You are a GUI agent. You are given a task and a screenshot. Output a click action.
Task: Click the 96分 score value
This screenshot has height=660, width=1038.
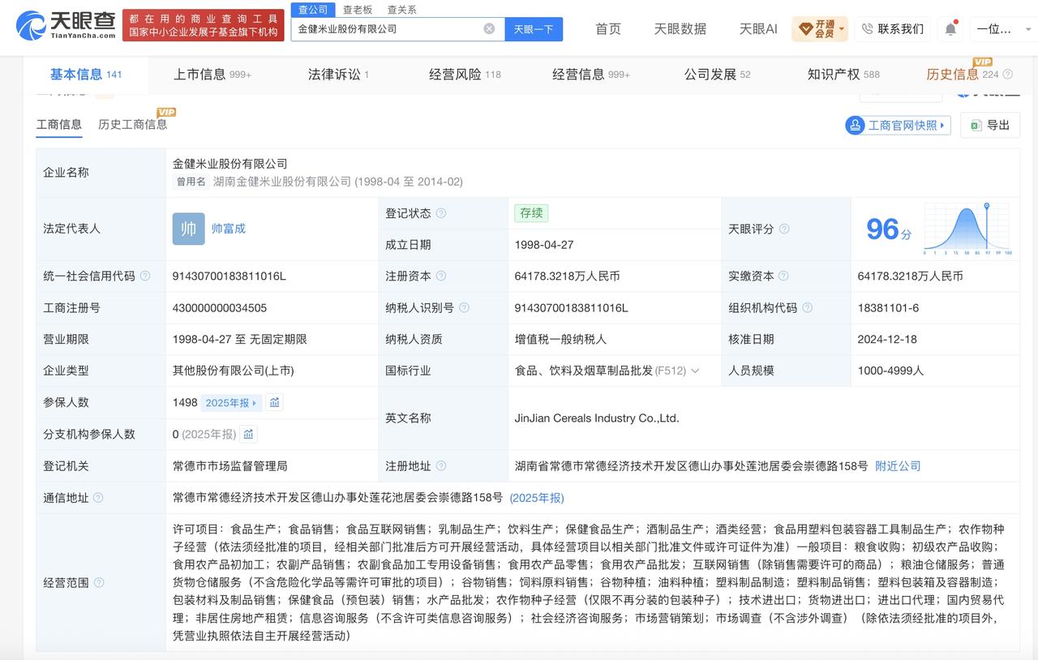(x=889, y=229)
